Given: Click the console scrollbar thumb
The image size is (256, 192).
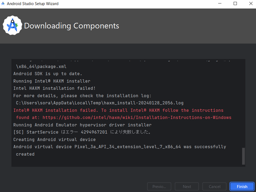Looking at the screenshot, I should click(243, 156).
